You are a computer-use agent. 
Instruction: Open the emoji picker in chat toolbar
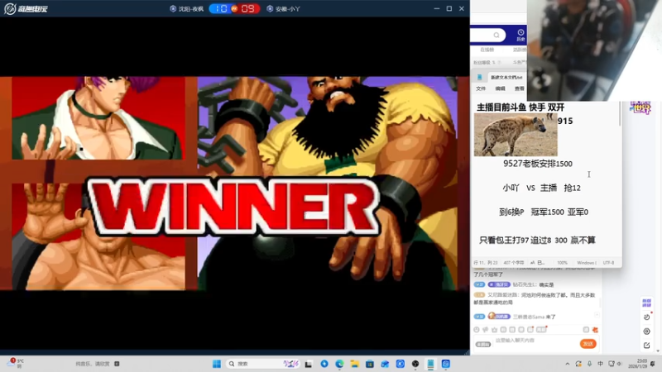pyautogui.click(x=477, y=330)
